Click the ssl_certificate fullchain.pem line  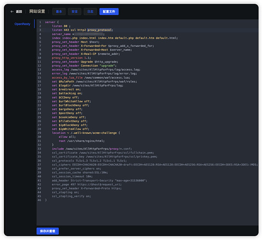[103, 153]
